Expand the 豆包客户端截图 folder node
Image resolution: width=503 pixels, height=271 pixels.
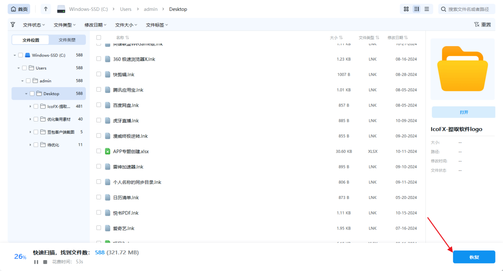30,132
